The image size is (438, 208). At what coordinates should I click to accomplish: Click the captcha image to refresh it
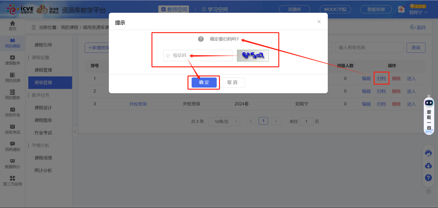click(253, 55)
